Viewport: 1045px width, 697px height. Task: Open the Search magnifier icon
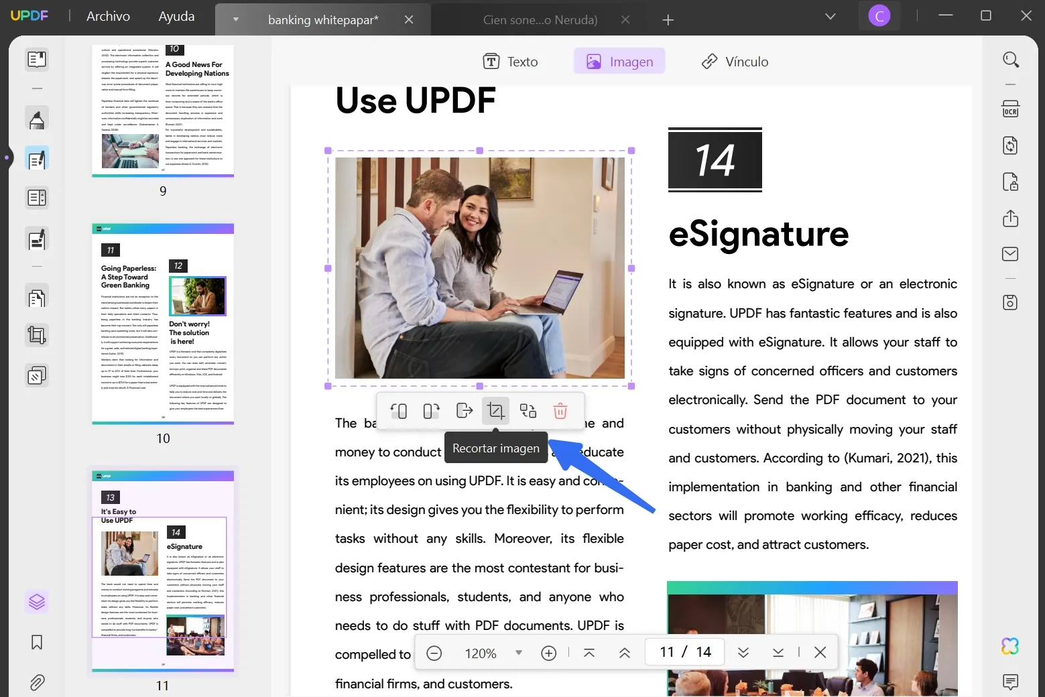point(1010,60)
